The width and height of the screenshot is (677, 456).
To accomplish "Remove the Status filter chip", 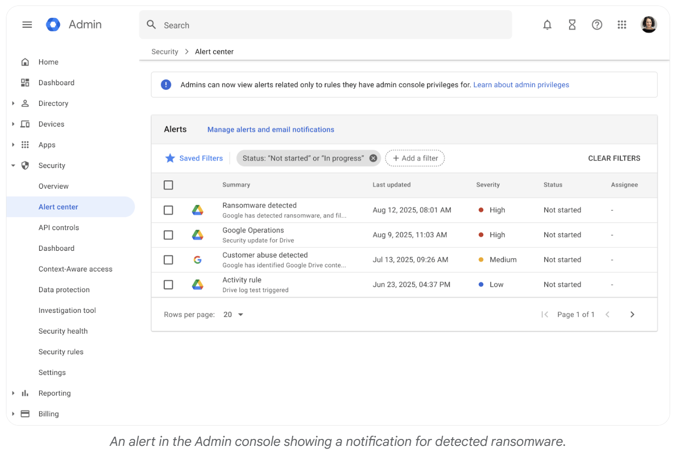I will [373, 158].
